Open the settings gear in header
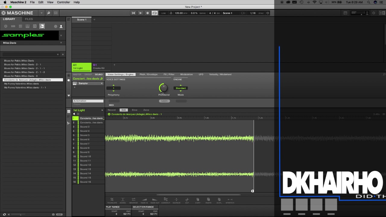 (x=267, y=13)
